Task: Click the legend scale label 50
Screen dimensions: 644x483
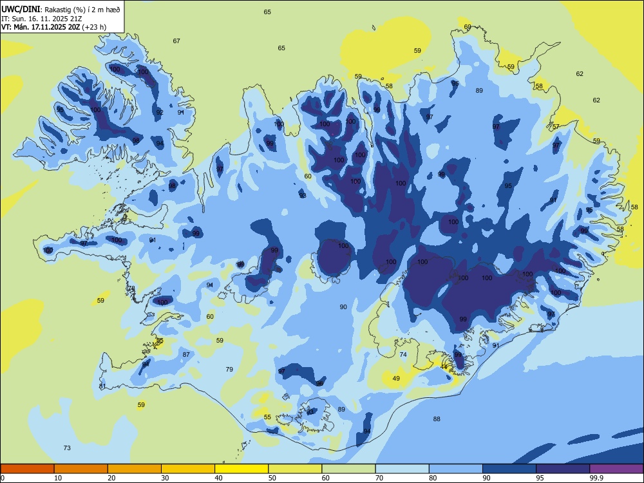Action: 272,478
